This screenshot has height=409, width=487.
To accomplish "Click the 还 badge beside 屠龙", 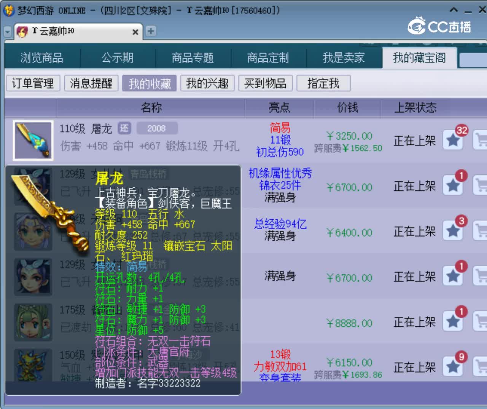I will point(124,128).
